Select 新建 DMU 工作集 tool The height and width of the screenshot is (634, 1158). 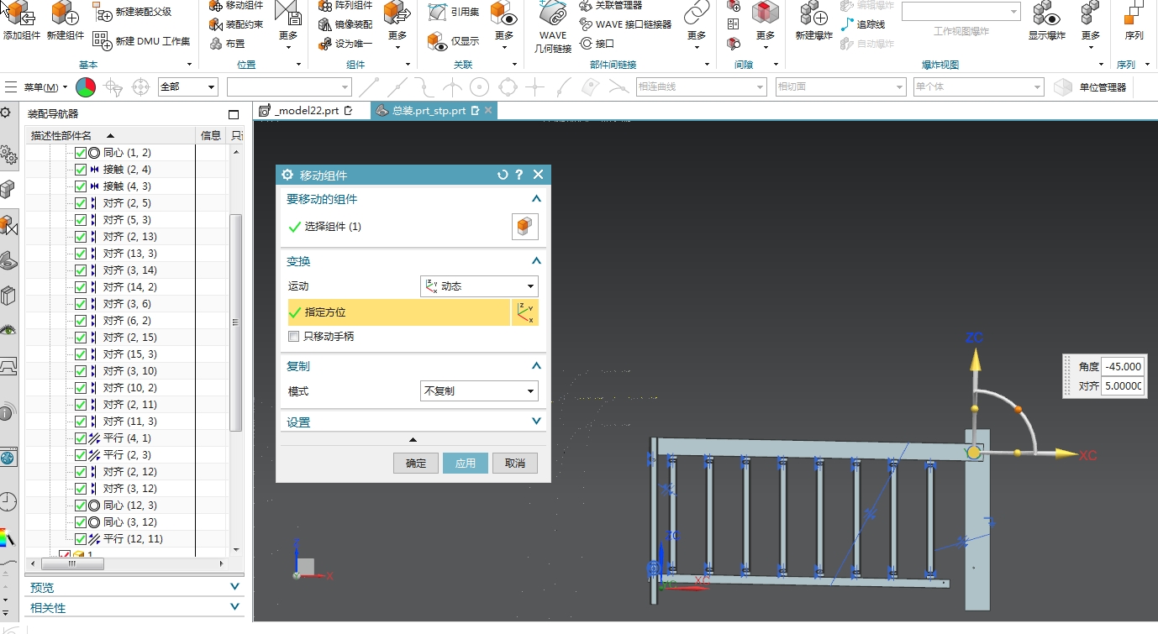[x=141, y=40]
